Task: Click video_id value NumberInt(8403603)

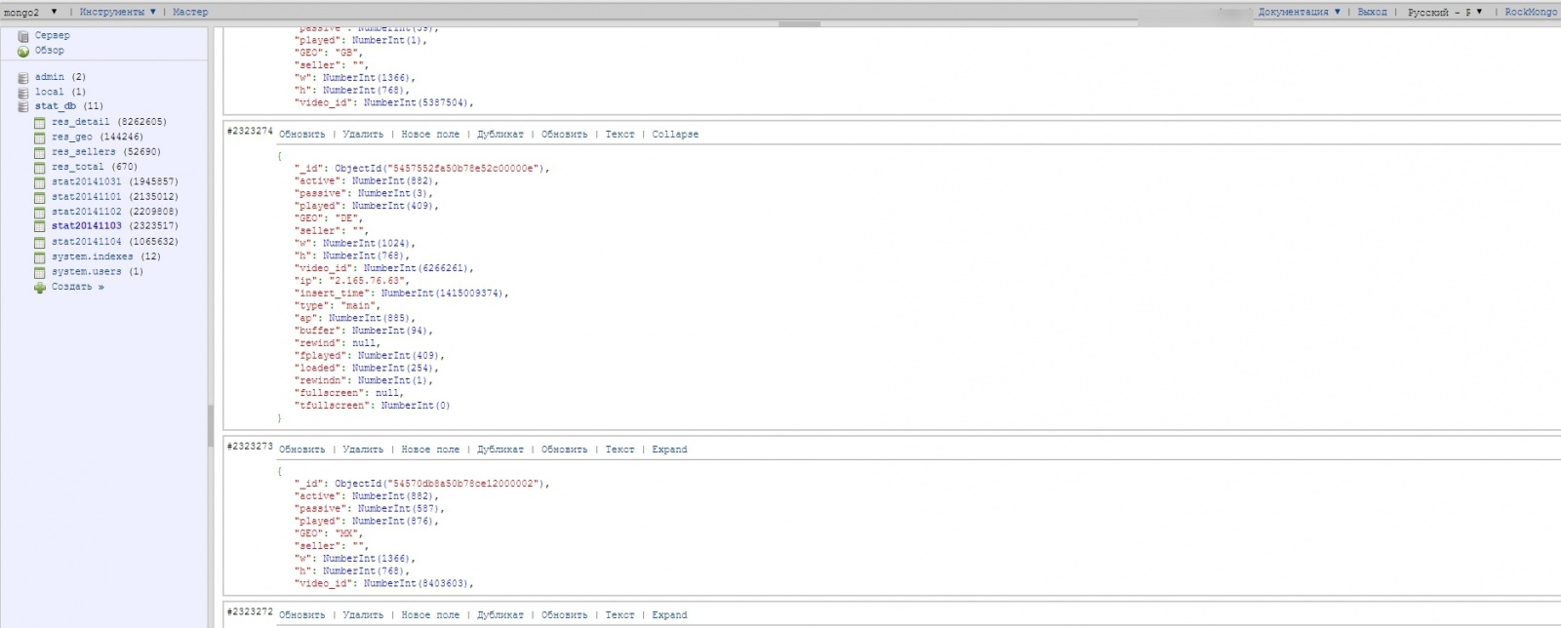Action: click(x=417, y=583)
